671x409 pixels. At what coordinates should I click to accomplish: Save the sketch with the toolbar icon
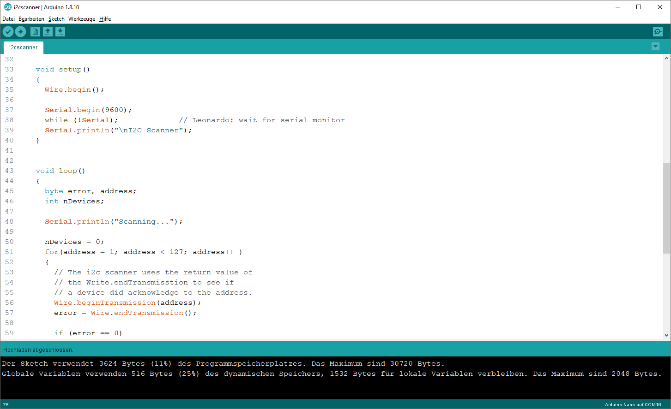tap(60, 31)
